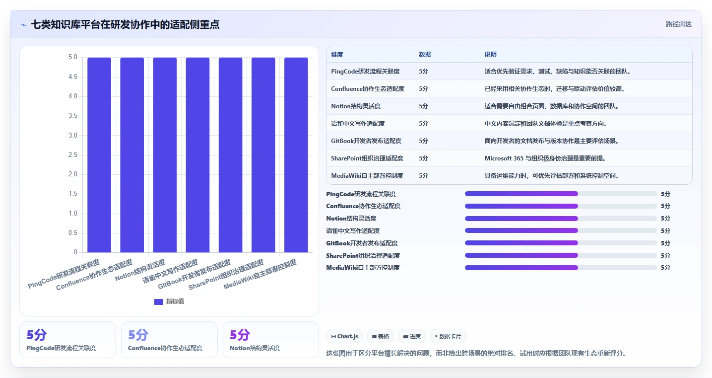This screenshot has height=378, width=712.
Task: Click description Microsoft 365 与组织级身份治理是重要前提
Action: [x=545, y=158]
